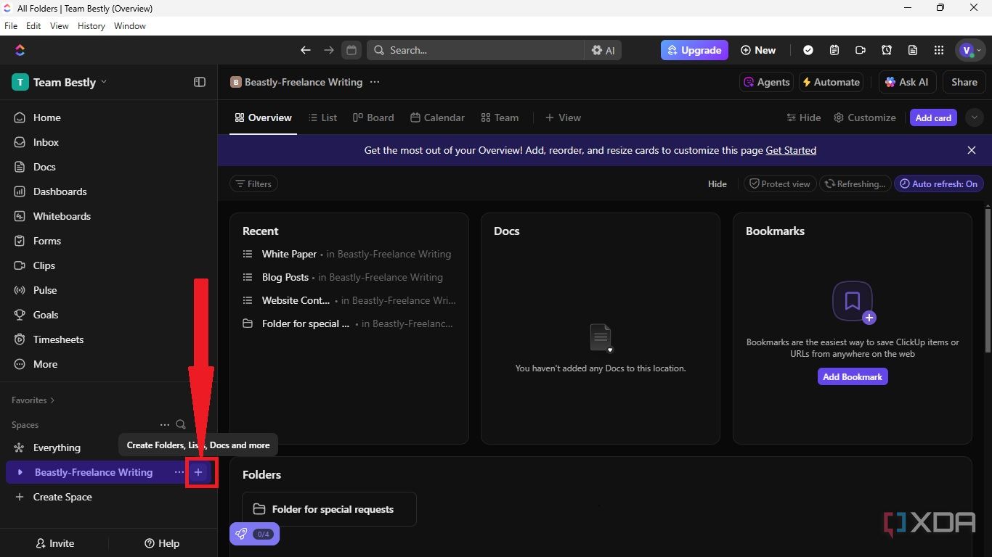The width and height of the screenshot is (992, 557).
Task: Open the document icon in top bar
Action: tap(913, 50)
